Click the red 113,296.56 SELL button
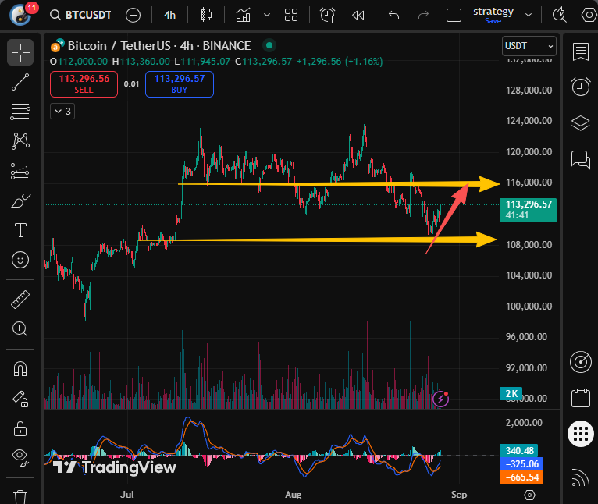The image size is (598, 504). [84, 84]
